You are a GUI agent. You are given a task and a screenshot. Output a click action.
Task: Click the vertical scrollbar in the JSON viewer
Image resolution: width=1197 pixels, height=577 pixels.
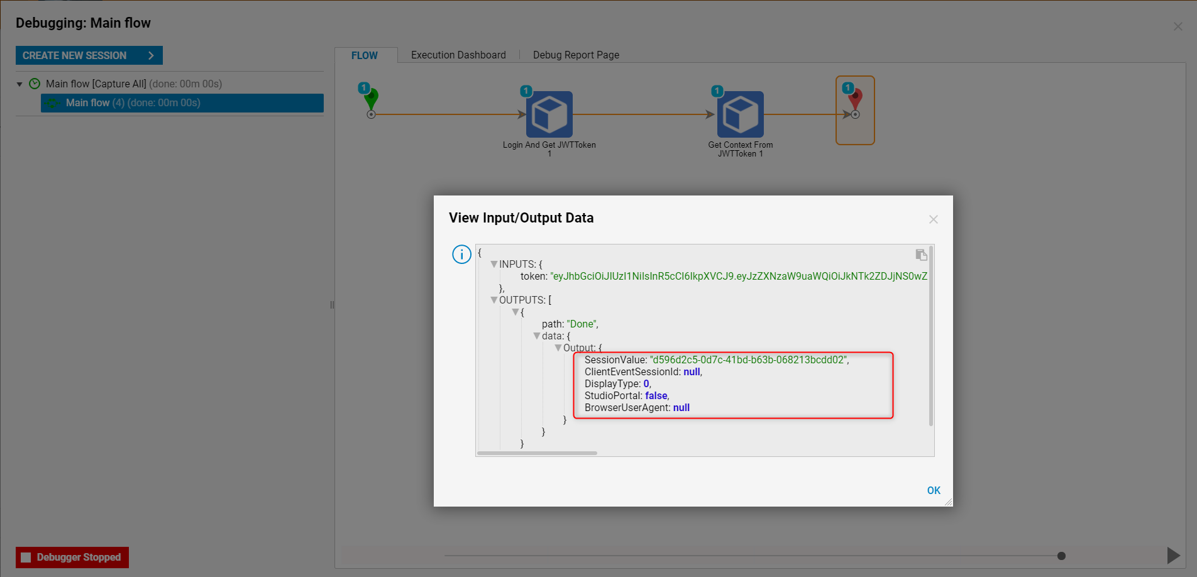point(931,336)
